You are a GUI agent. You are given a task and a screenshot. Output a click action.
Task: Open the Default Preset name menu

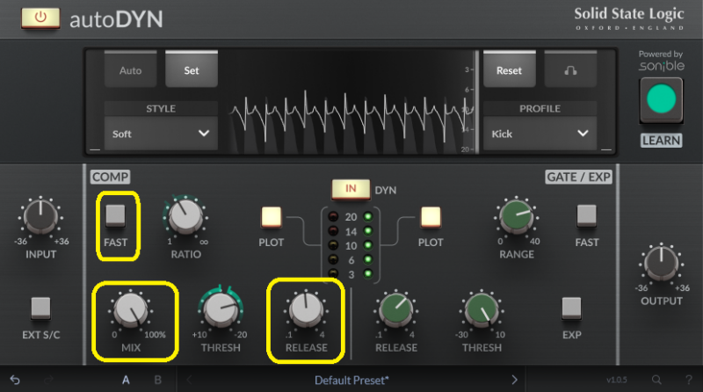351,380
